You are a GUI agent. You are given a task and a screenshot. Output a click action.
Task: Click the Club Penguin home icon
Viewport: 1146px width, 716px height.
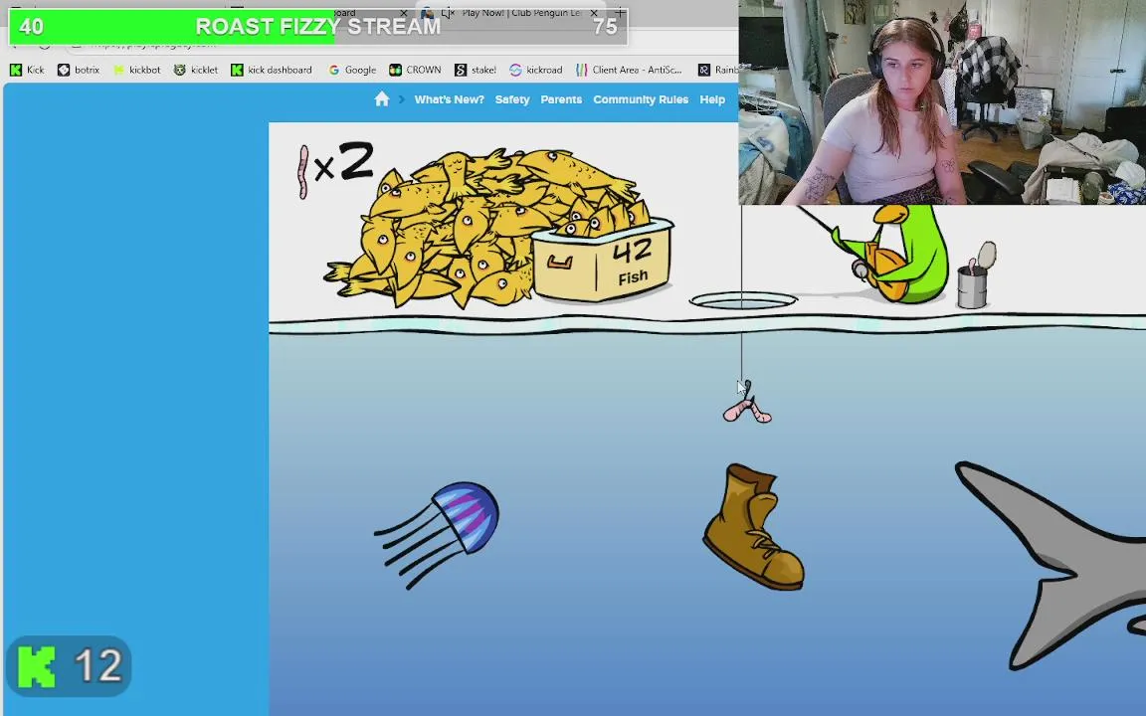382,98
